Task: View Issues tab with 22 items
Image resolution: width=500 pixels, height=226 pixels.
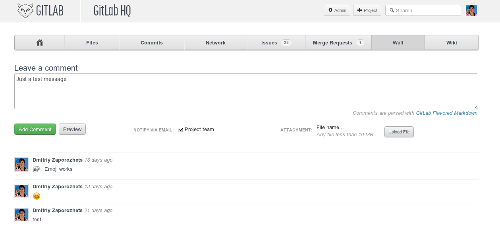Action: pos(276,42)
